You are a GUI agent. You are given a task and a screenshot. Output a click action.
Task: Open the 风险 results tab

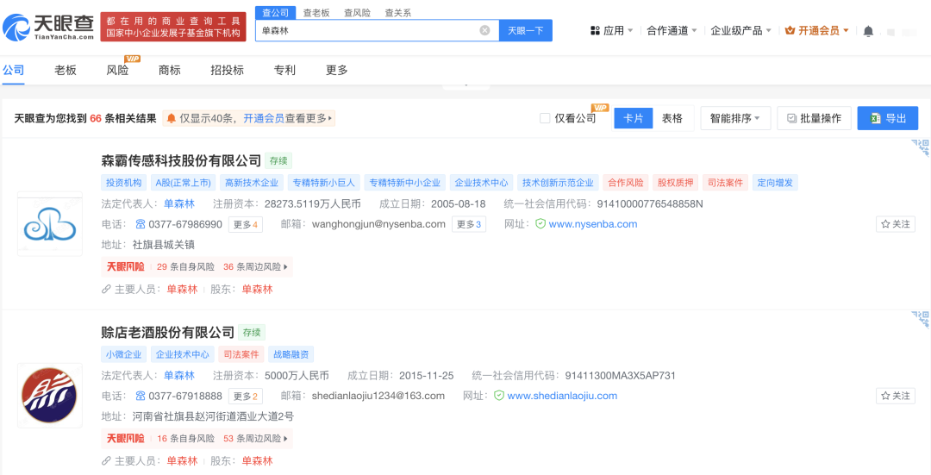pos(117,70)
